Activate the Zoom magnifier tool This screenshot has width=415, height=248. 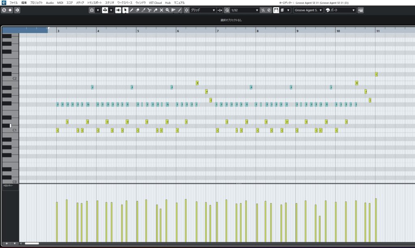(167, 10)
